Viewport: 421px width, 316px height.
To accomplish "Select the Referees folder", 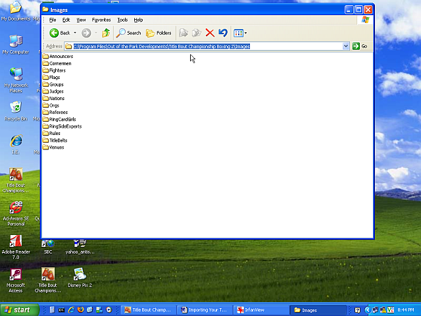I will (55, 113).
